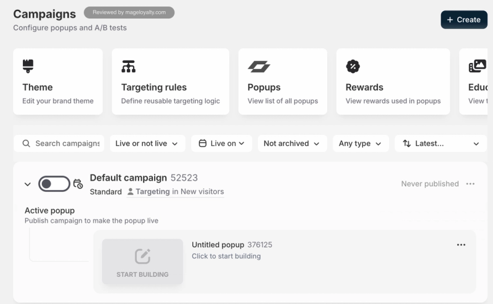
Task: Click the calendar icon in Live on filter
Action: 203,144
